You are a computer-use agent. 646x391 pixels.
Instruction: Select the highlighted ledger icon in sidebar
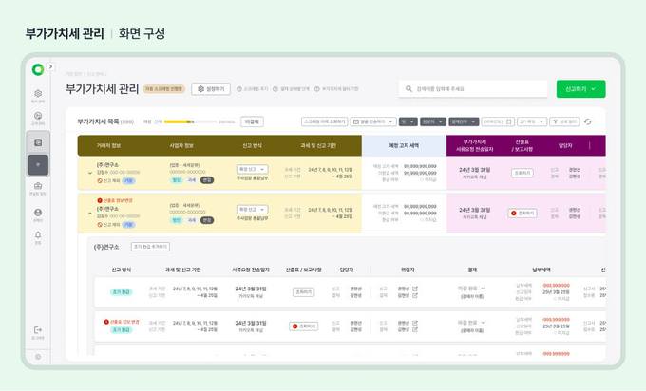(38, 142)
